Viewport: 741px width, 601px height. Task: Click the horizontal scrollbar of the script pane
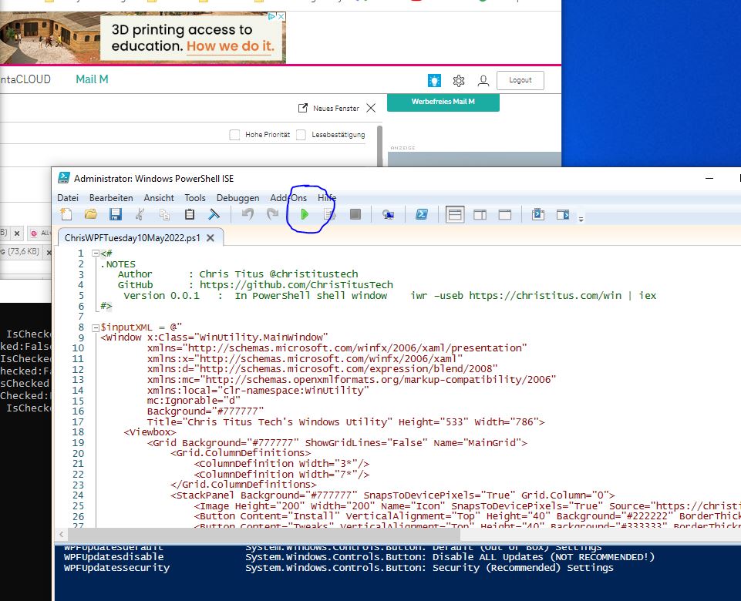tap(264, 535)
